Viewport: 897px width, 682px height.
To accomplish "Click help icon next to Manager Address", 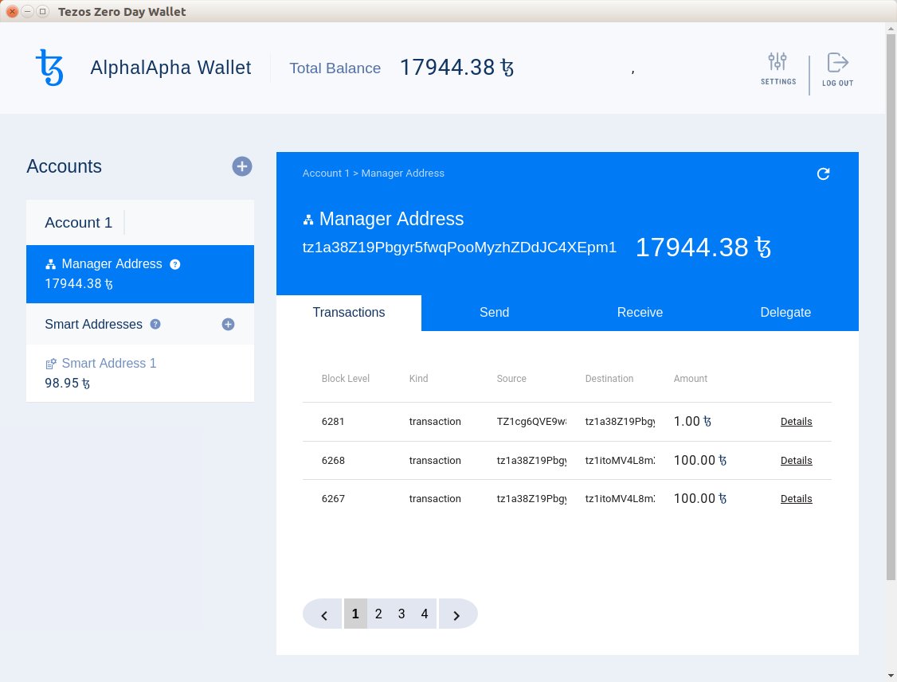I will (x=175, y=264).
